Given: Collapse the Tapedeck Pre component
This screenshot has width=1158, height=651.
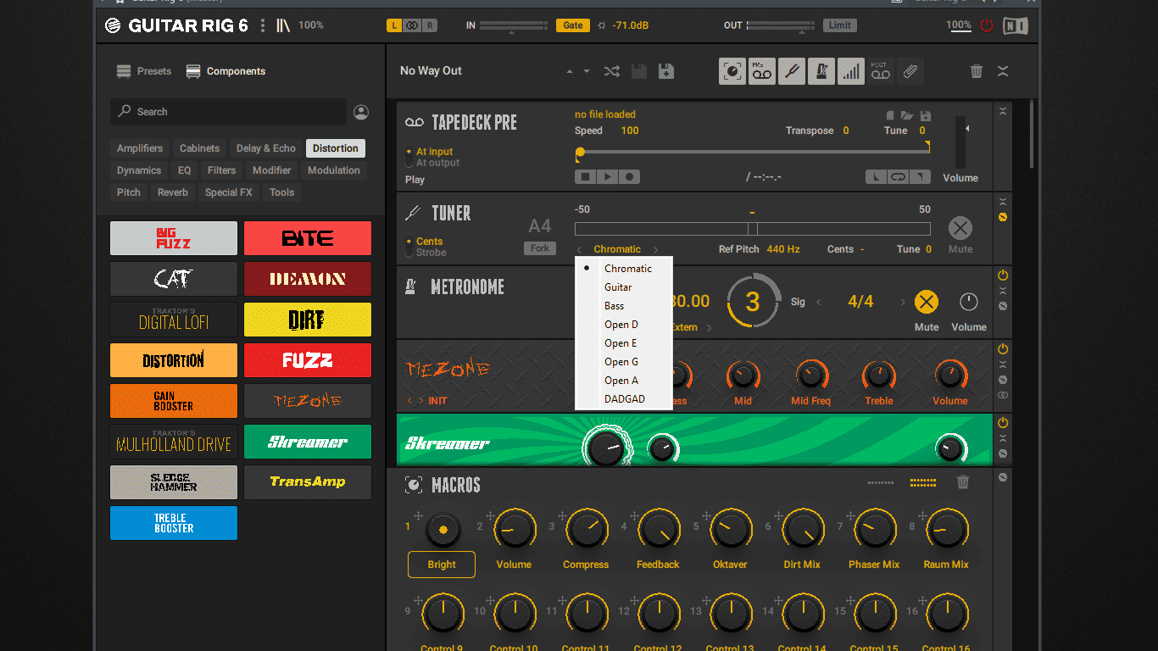Looking at the screenshot, I should [x=1003, y=111].
